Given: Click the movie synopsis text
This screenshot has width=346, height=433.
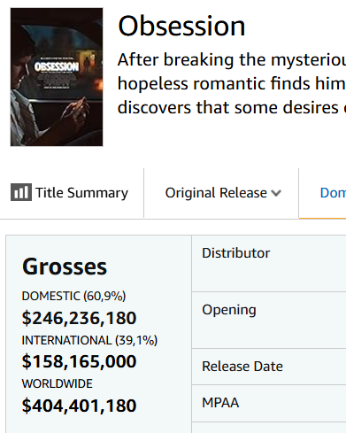Looking at the screenshot, I should tap(232, 83).
